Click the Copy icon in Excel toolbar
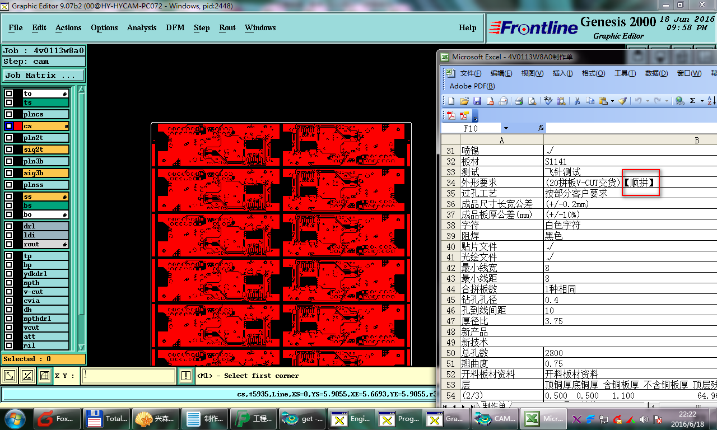Image resolution: width=717 pixels, height=430 pixels. tap(590, 101)
